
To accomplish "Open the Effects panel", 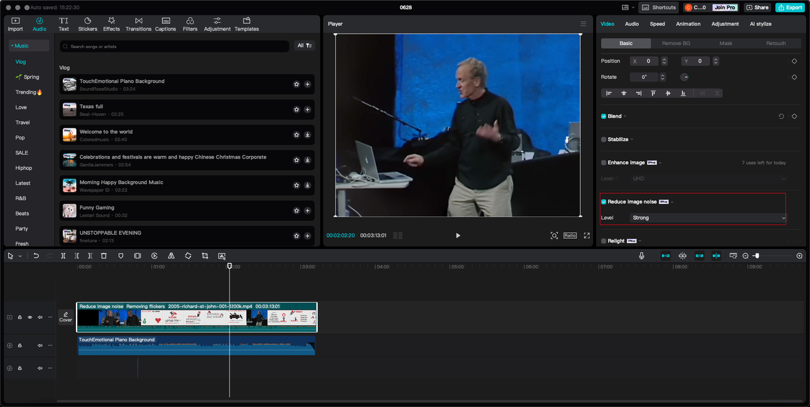I will [x=111, y=24].
